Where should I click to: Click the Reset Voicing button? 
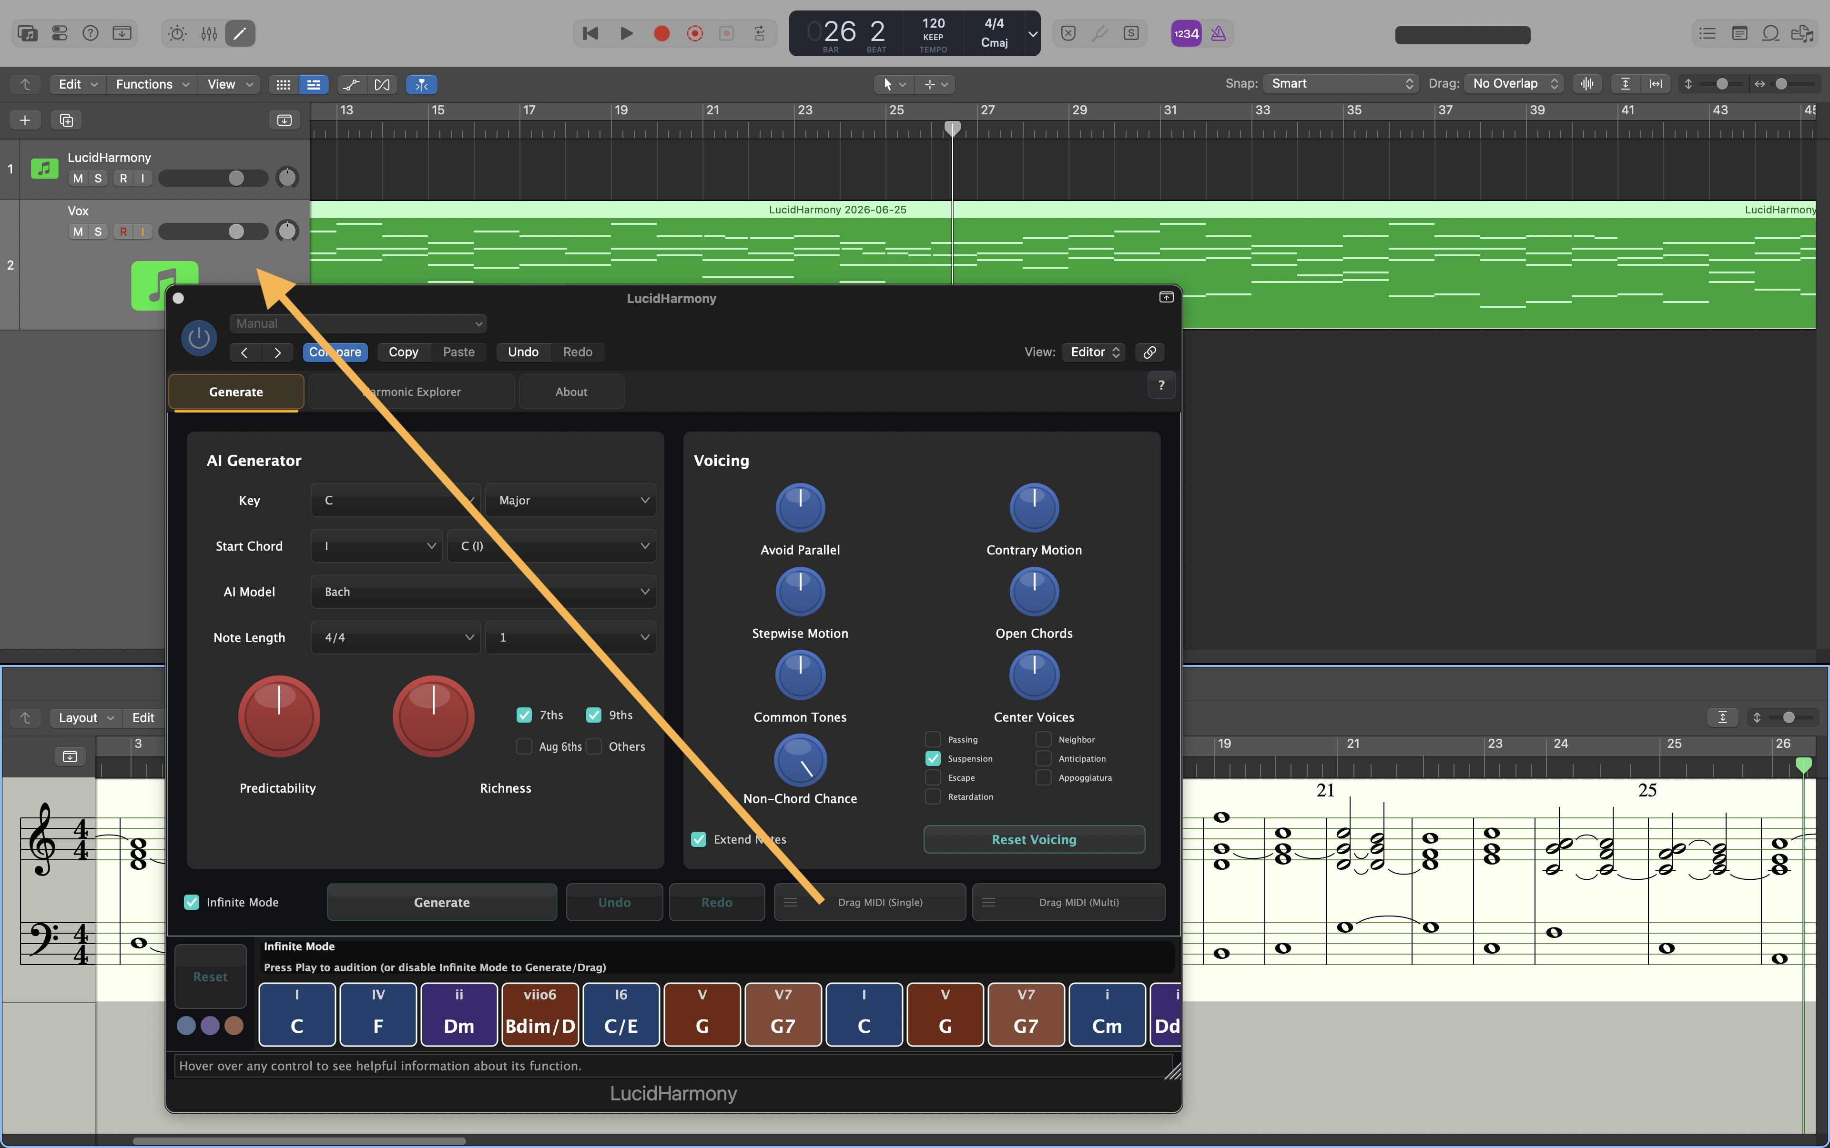[1034, 840]
